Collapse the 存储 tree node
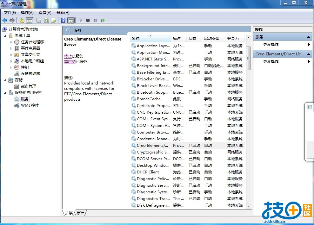This screenshot has width=314, height=225. pos(5,80)
